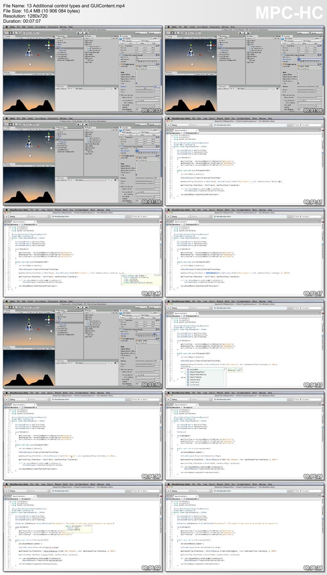
Task: Click the Apple menu icon in 00:00:33 thumbnail
Action: (x=6, y=27)
